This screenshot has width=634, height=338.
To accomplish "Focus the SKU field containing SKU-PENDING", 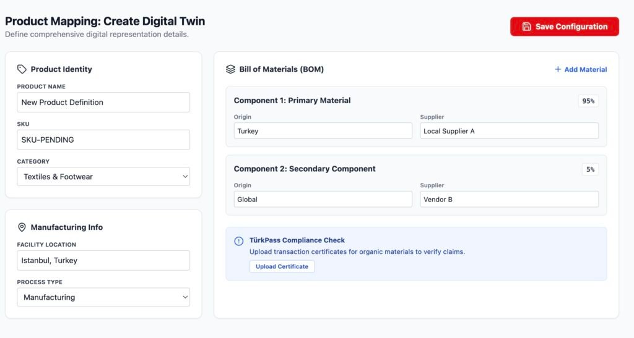I will tap(103, 140).
